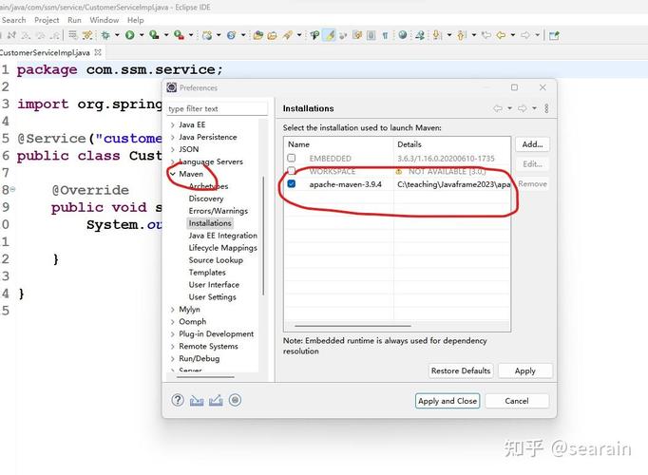This screenshot has width=648, height=475.
Task: Click the Cancel button
Action: 517,401
